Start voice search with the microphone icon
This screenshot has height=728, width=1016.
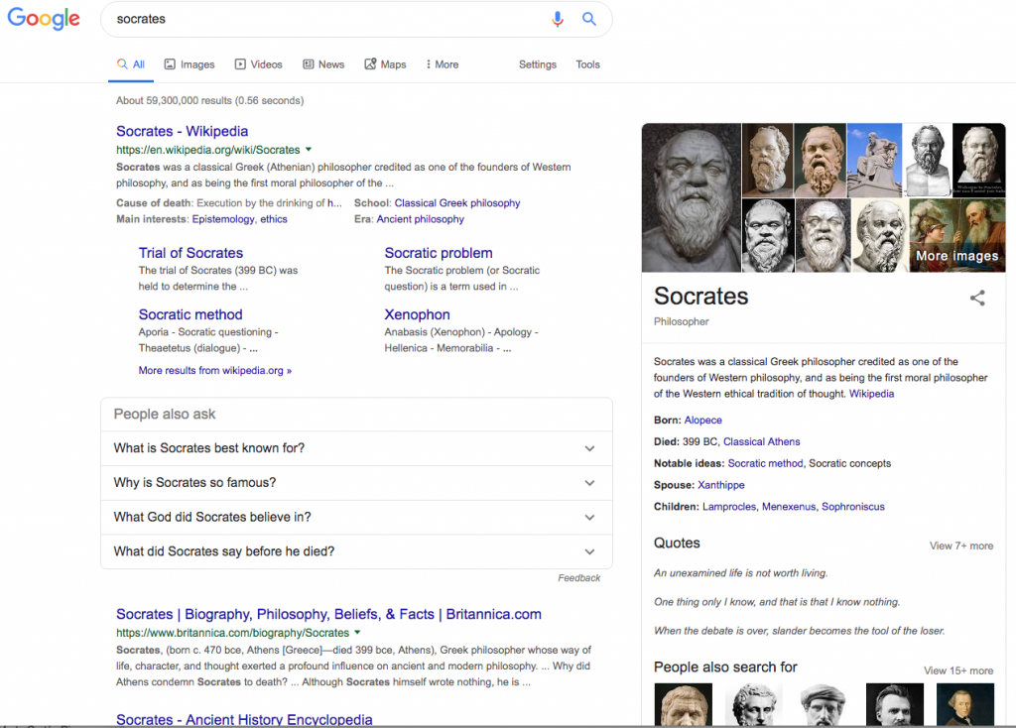click(x=558, y=20)
